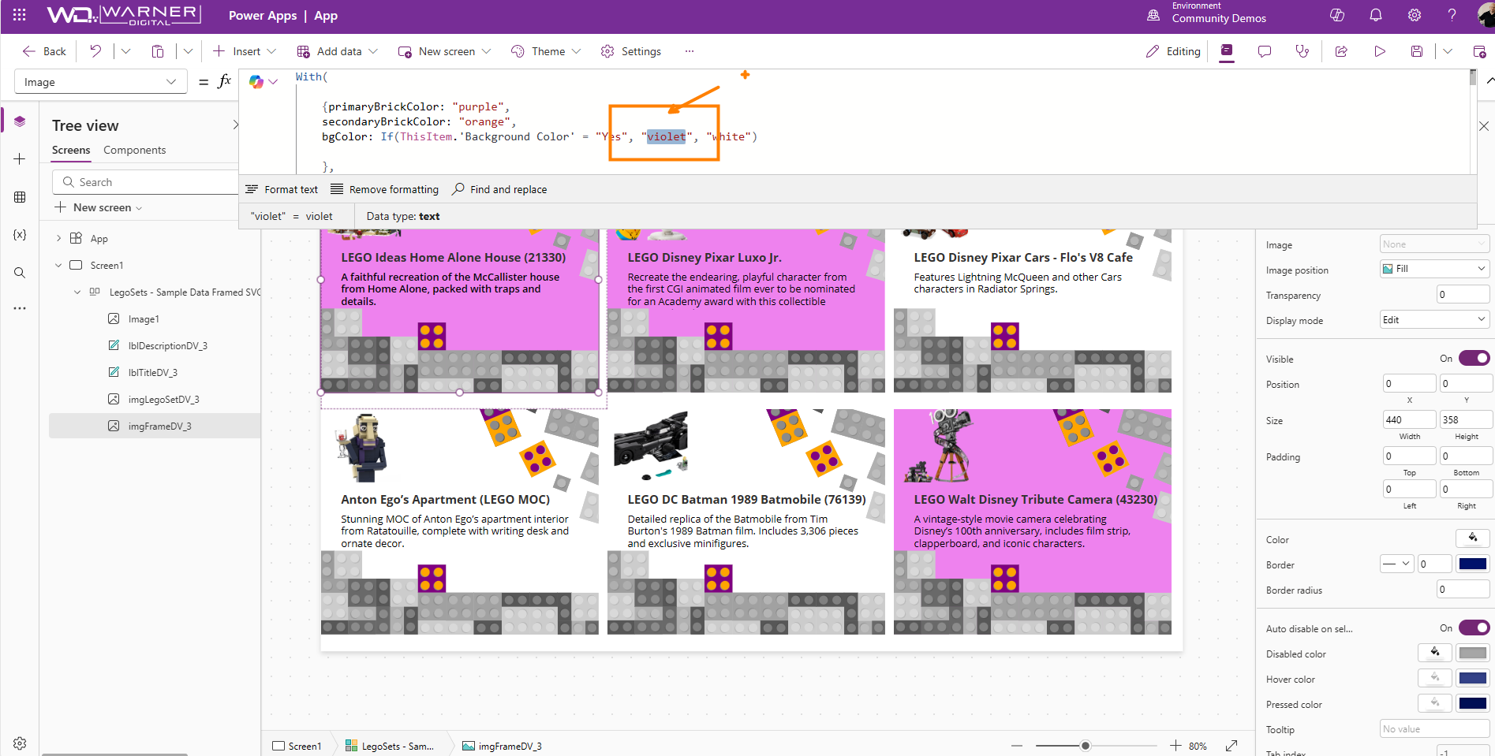The height and width of the screenshot is (756, 1495).
Task: Click Remove formatting
Action: 384,189
